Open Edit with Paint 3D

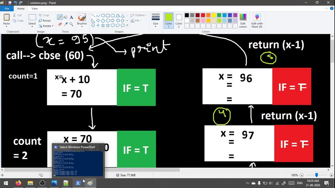coord(257,21)
